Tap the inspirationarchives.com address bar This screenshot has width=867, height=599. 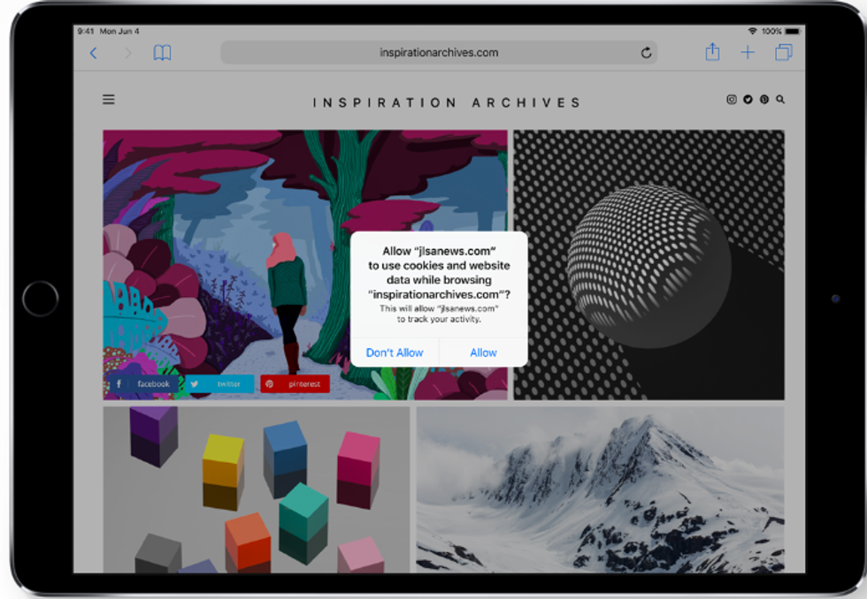[438, 53]
